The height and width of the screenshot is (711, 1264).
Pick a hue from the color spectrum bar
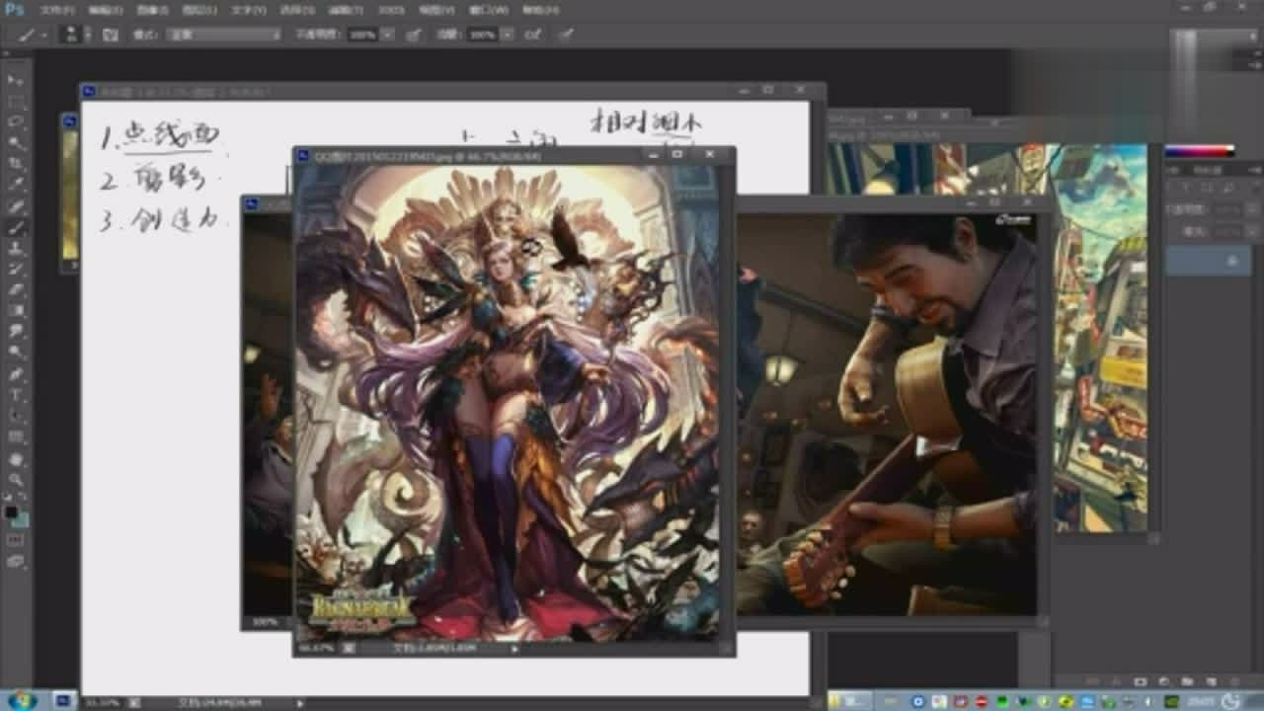[1199, 151]
